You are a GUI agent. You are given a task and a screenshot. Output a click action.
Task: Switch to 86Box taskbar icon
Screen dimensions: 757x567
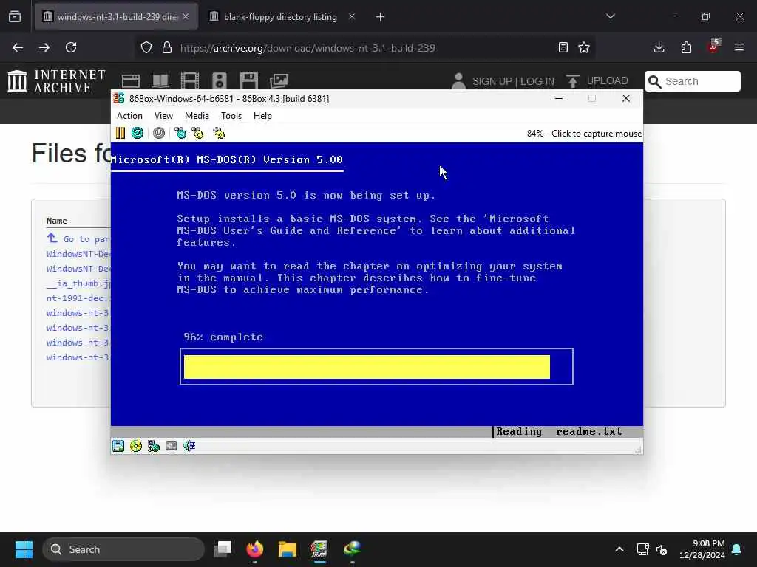pyautogui.click(x=319, y=549)
